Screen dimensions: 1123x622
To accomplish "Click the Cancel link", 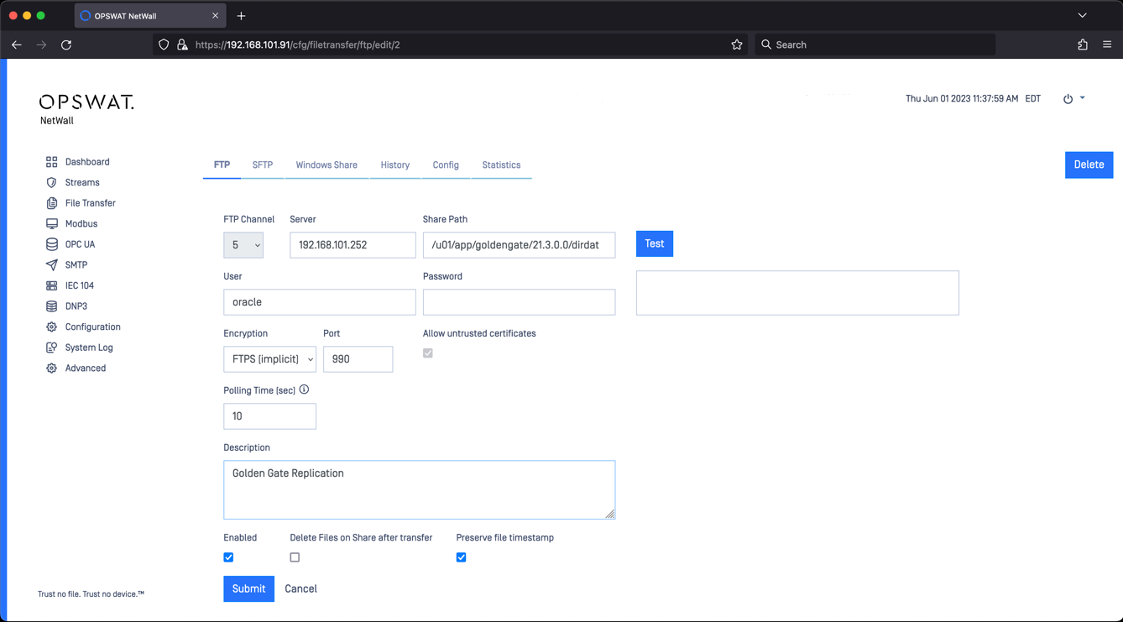I will tap(300, 588).
